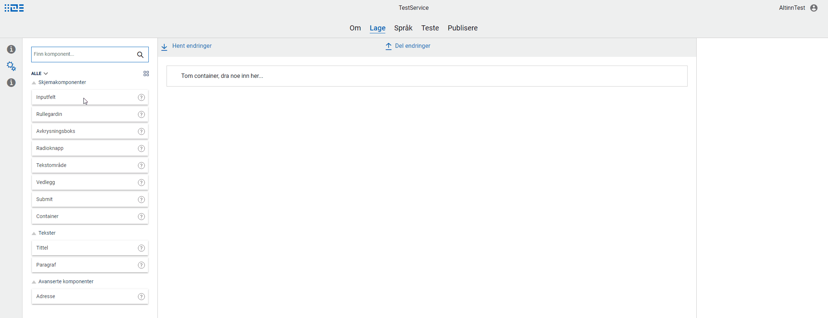The width and height of the screenshot is (828, 318).
Task: Show help for Adresse component
Action: tap(142, 297)
